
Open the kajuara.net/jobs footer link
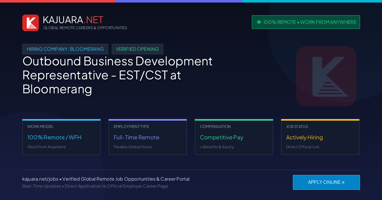click(40, 179)
